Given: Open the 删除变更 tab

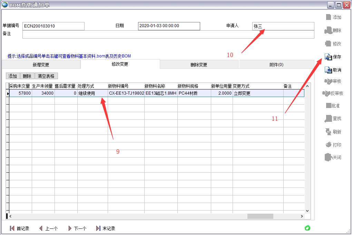Looking at the screenshot, I should click(199, 65).
